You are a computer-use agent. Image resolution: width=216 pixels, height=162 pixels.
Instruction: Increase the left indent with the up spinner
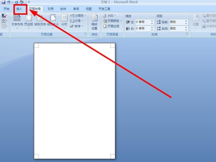(152, 21)
